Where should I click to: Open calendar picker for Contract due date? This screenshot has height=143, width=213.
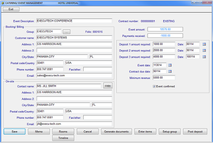pos(170,71)
